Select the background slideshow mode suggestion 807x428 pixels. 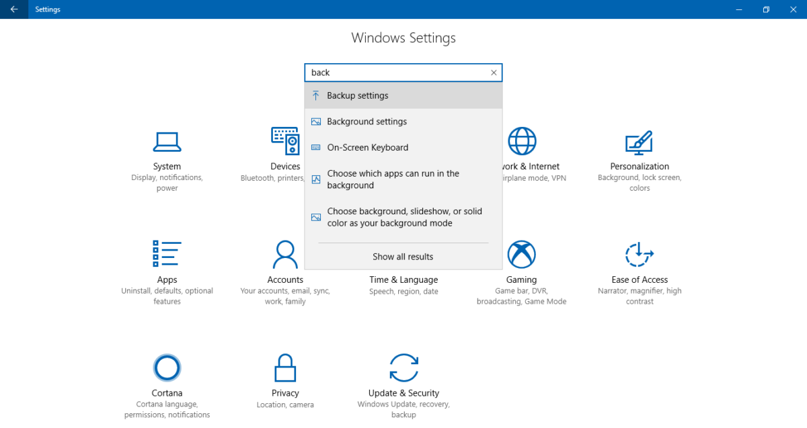click(403, 216)
